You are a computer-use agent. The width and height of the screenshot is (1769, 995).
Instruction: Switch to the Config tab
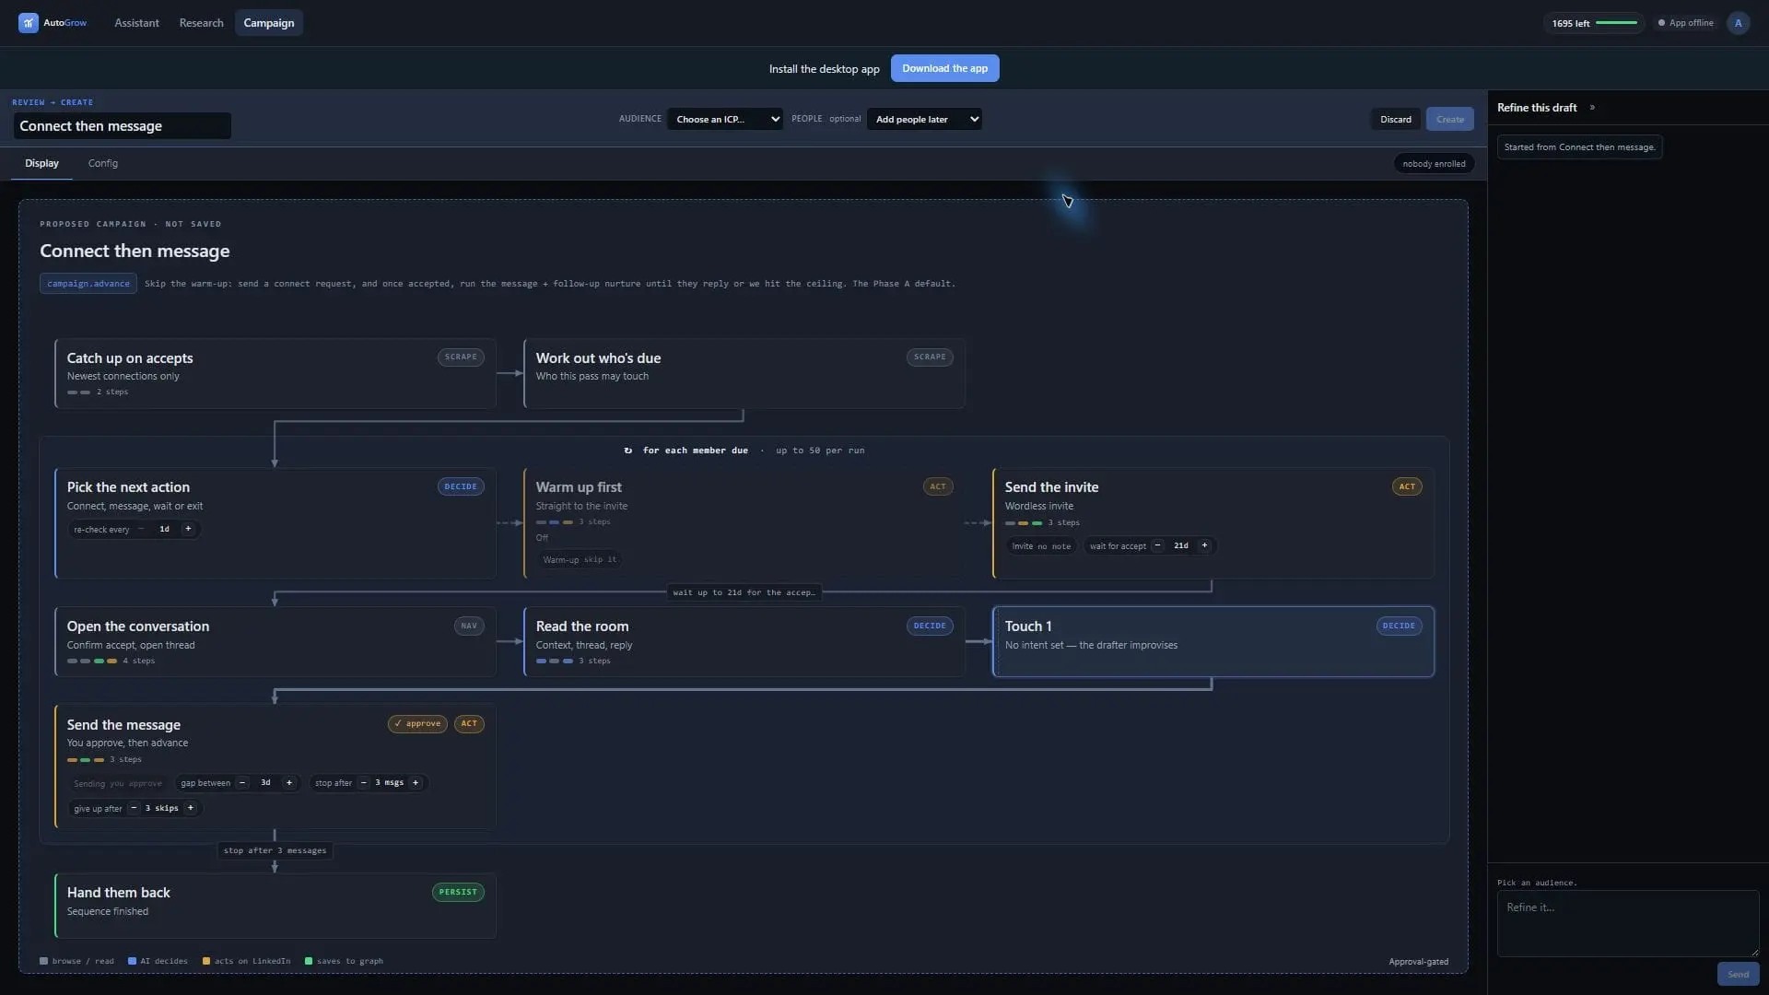(x=103, y=164)
